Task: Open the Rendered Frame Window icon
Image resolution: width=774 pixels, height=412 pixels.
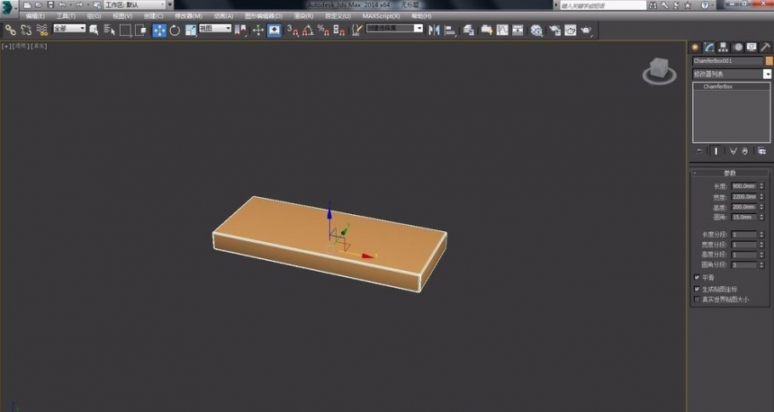Action: click(570, 30)
